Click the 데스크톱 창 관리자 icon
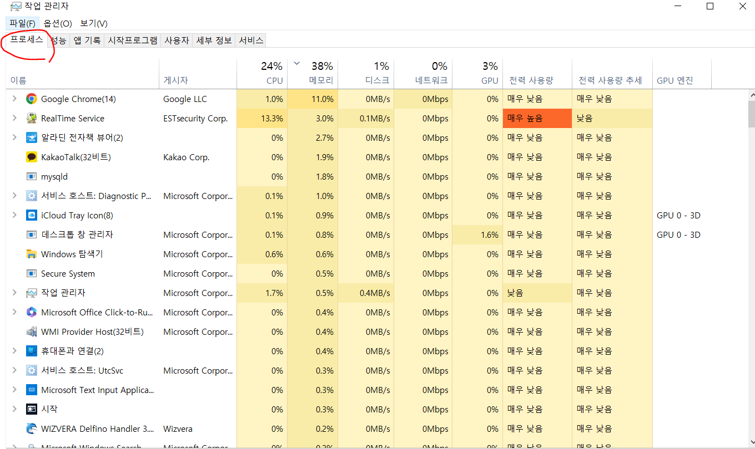Viewport: 755px width, 449px height. (32, 235)
